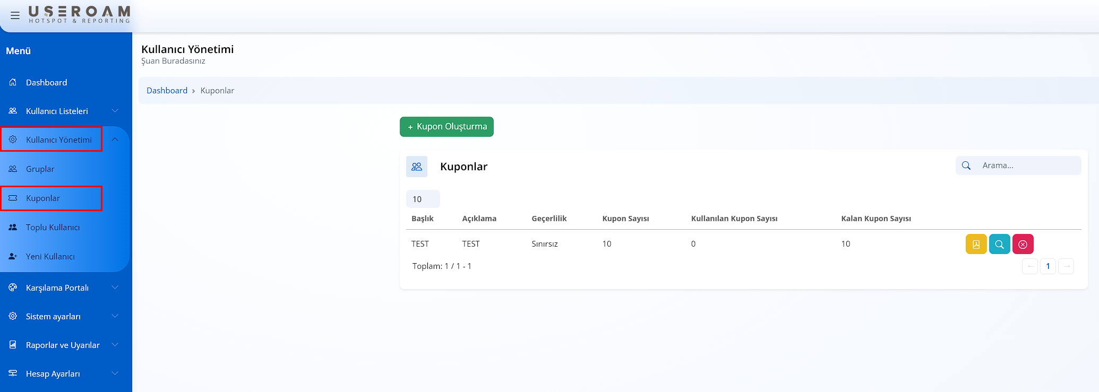Open the rows-per-page selector showing 10
Viewport: 1099px width, 392px height.
click(423, 199)
